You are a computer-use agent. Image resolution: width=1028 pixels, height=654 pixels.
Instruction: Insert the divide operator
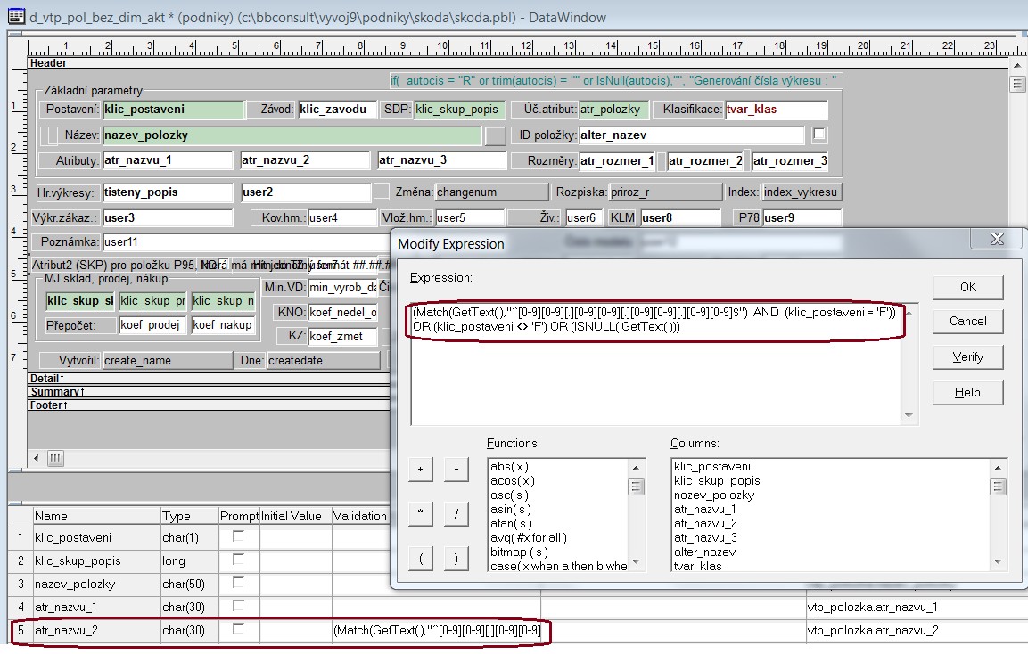click(456, 513)
